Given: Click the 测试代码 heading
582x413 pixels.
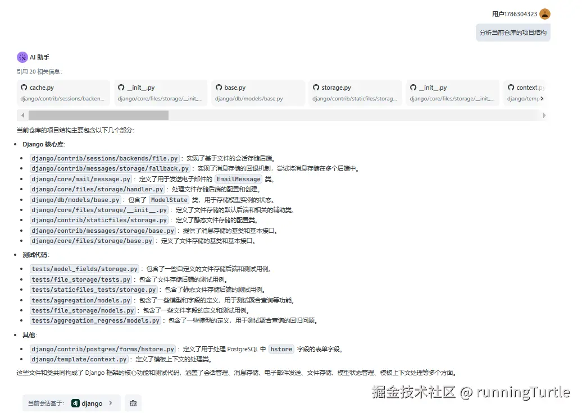Looking at the screenshot, I should [35, 255].
